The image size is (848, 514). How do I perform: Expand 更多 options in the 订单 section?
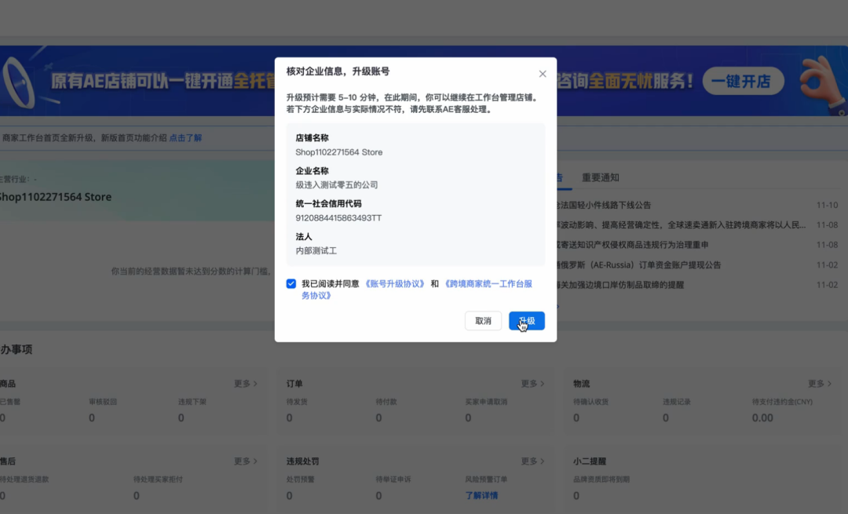click(532, 384)
